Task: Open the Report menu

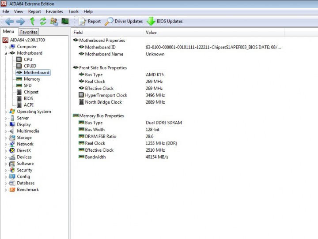Action: (x=34, y=11)
